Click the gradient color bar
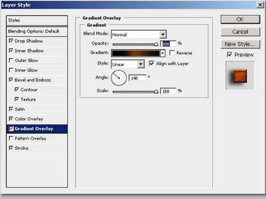 [136, 53]
